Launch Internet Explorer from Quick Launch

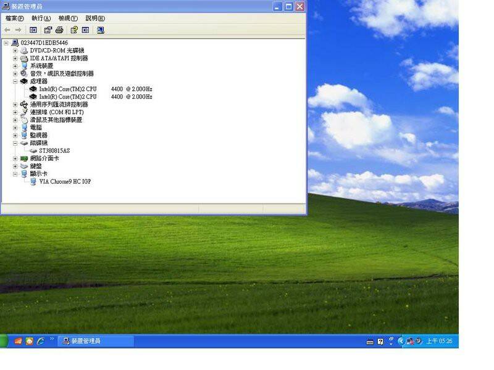41,341
